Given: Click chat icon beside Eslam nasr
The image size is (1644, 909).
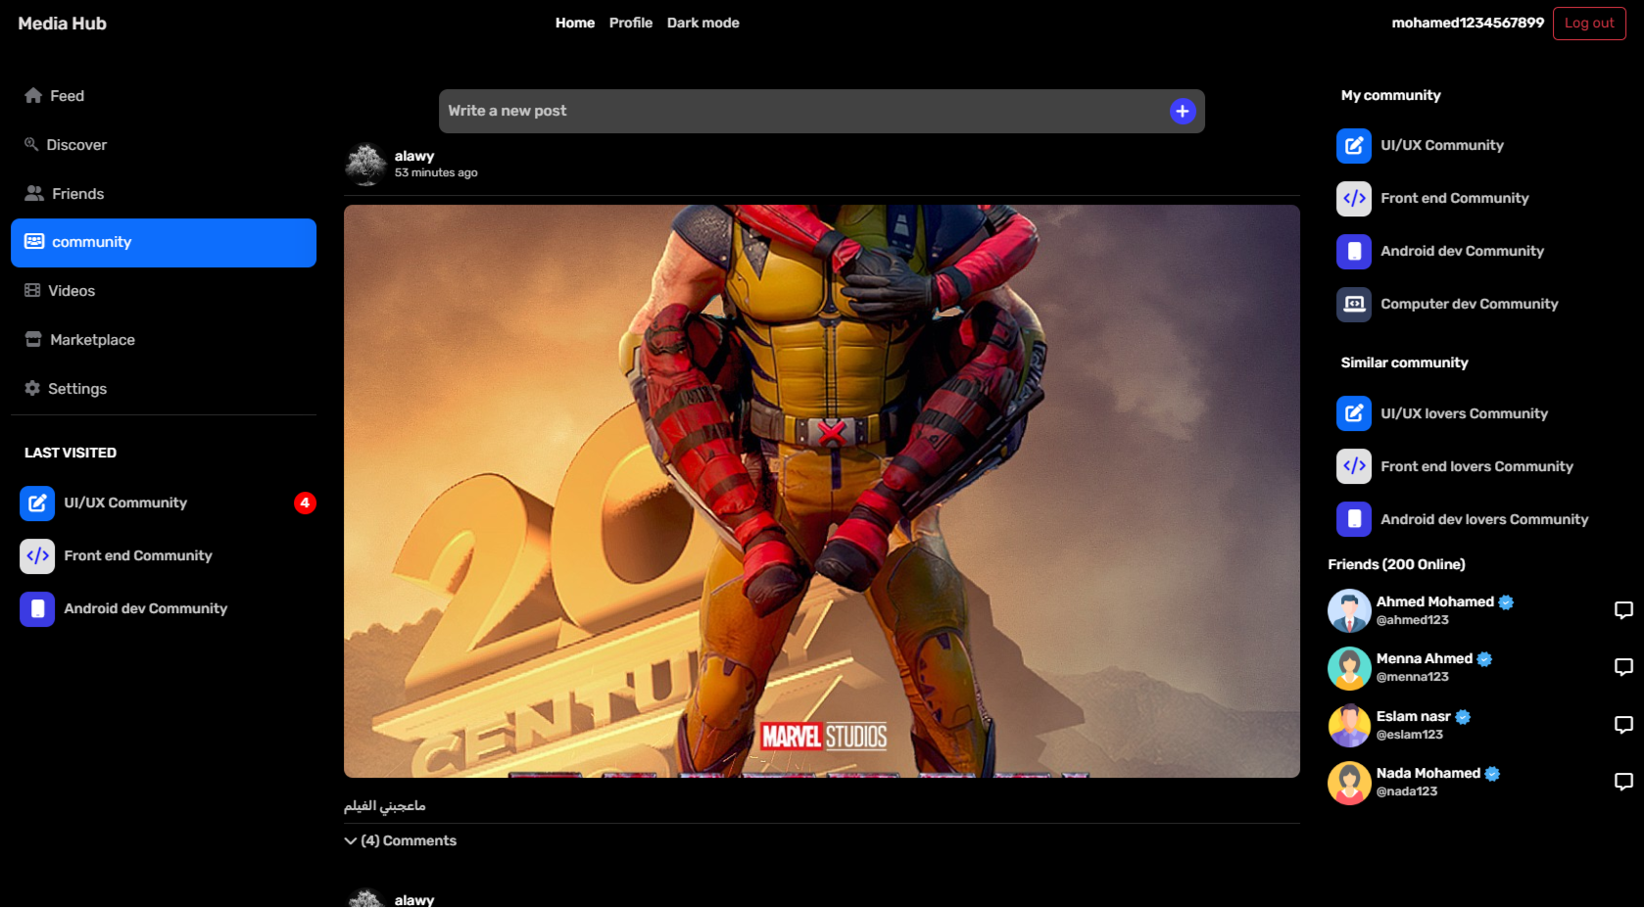Looking at the screenshot, I should [x=1622, y=725].
